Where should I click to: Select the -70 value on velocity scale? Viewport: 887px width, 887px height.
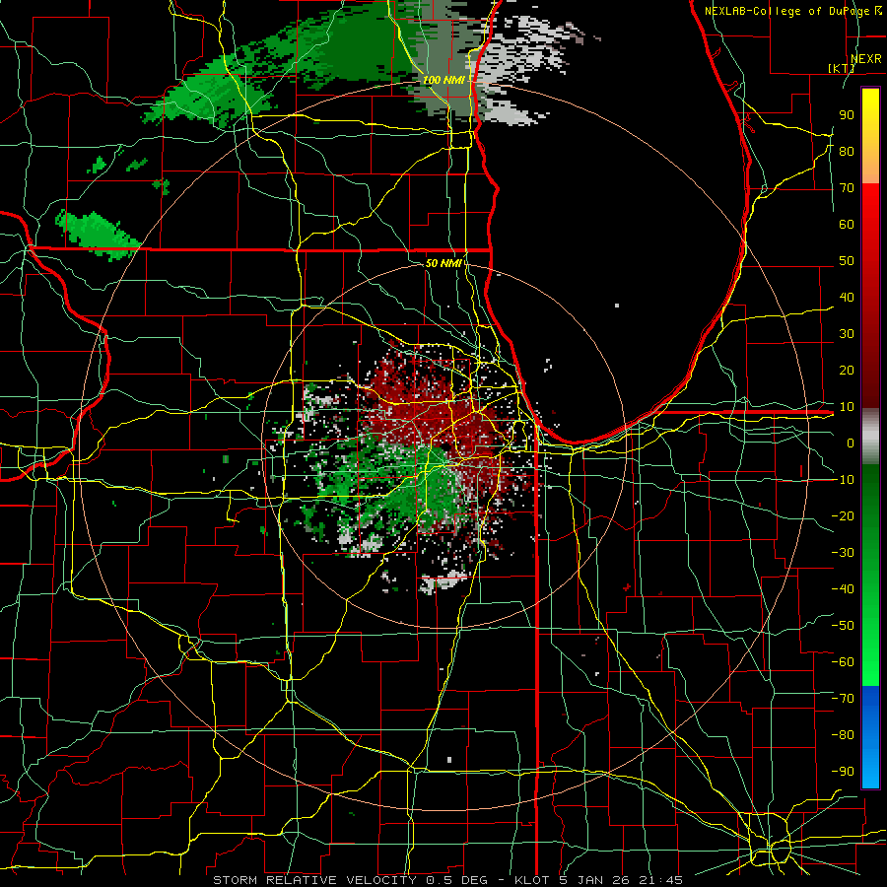point(843,699)
